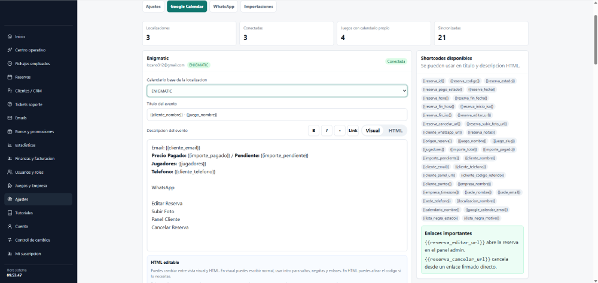Open Inicio from the sidebar menu
Viewport: 598px width, 283px height.
point(38,36)
